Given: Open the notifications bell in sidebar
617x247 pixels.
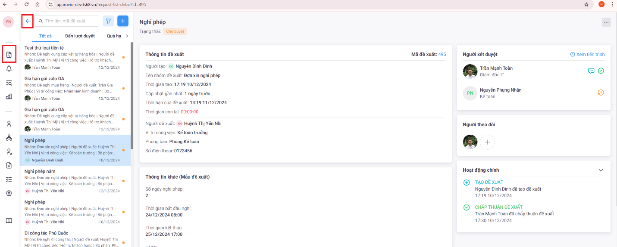Looking at the screenshot, I should click(9, 69).
